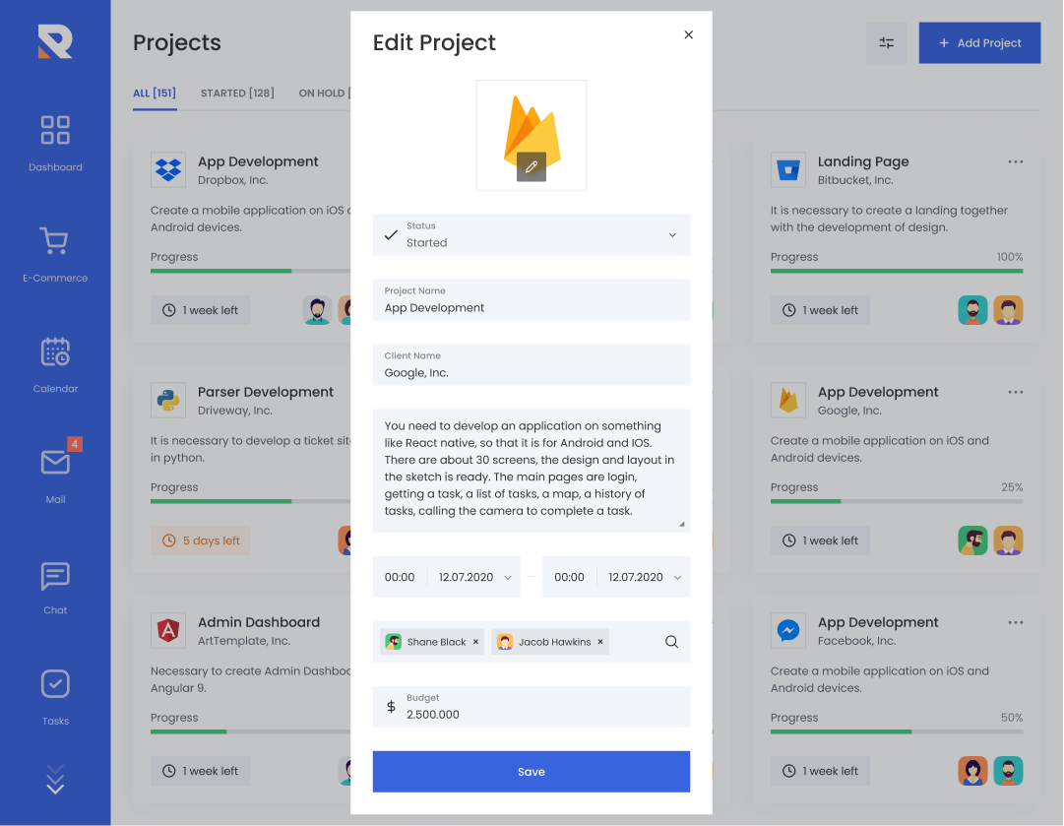
Task: Open the Dashboard icon in sidebar
Action: click(x=55, y=130)
